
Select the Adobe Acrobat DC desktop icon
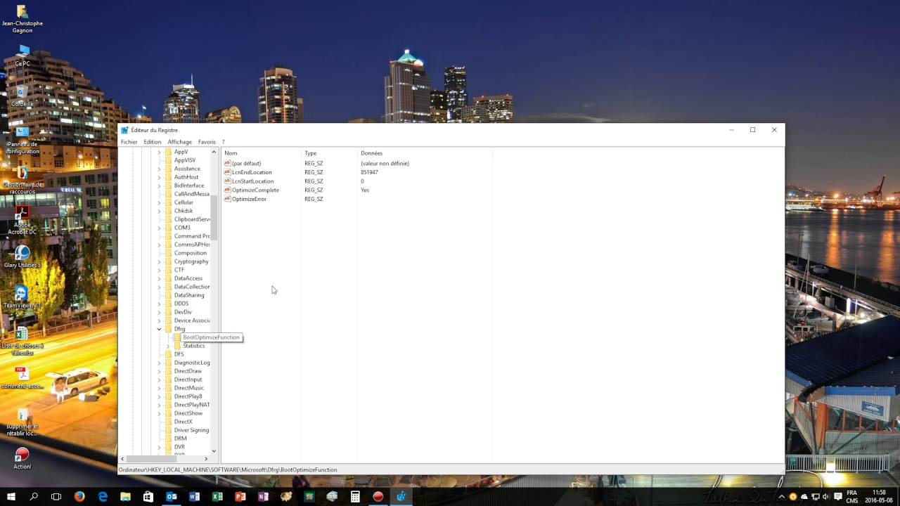[22, 220]
